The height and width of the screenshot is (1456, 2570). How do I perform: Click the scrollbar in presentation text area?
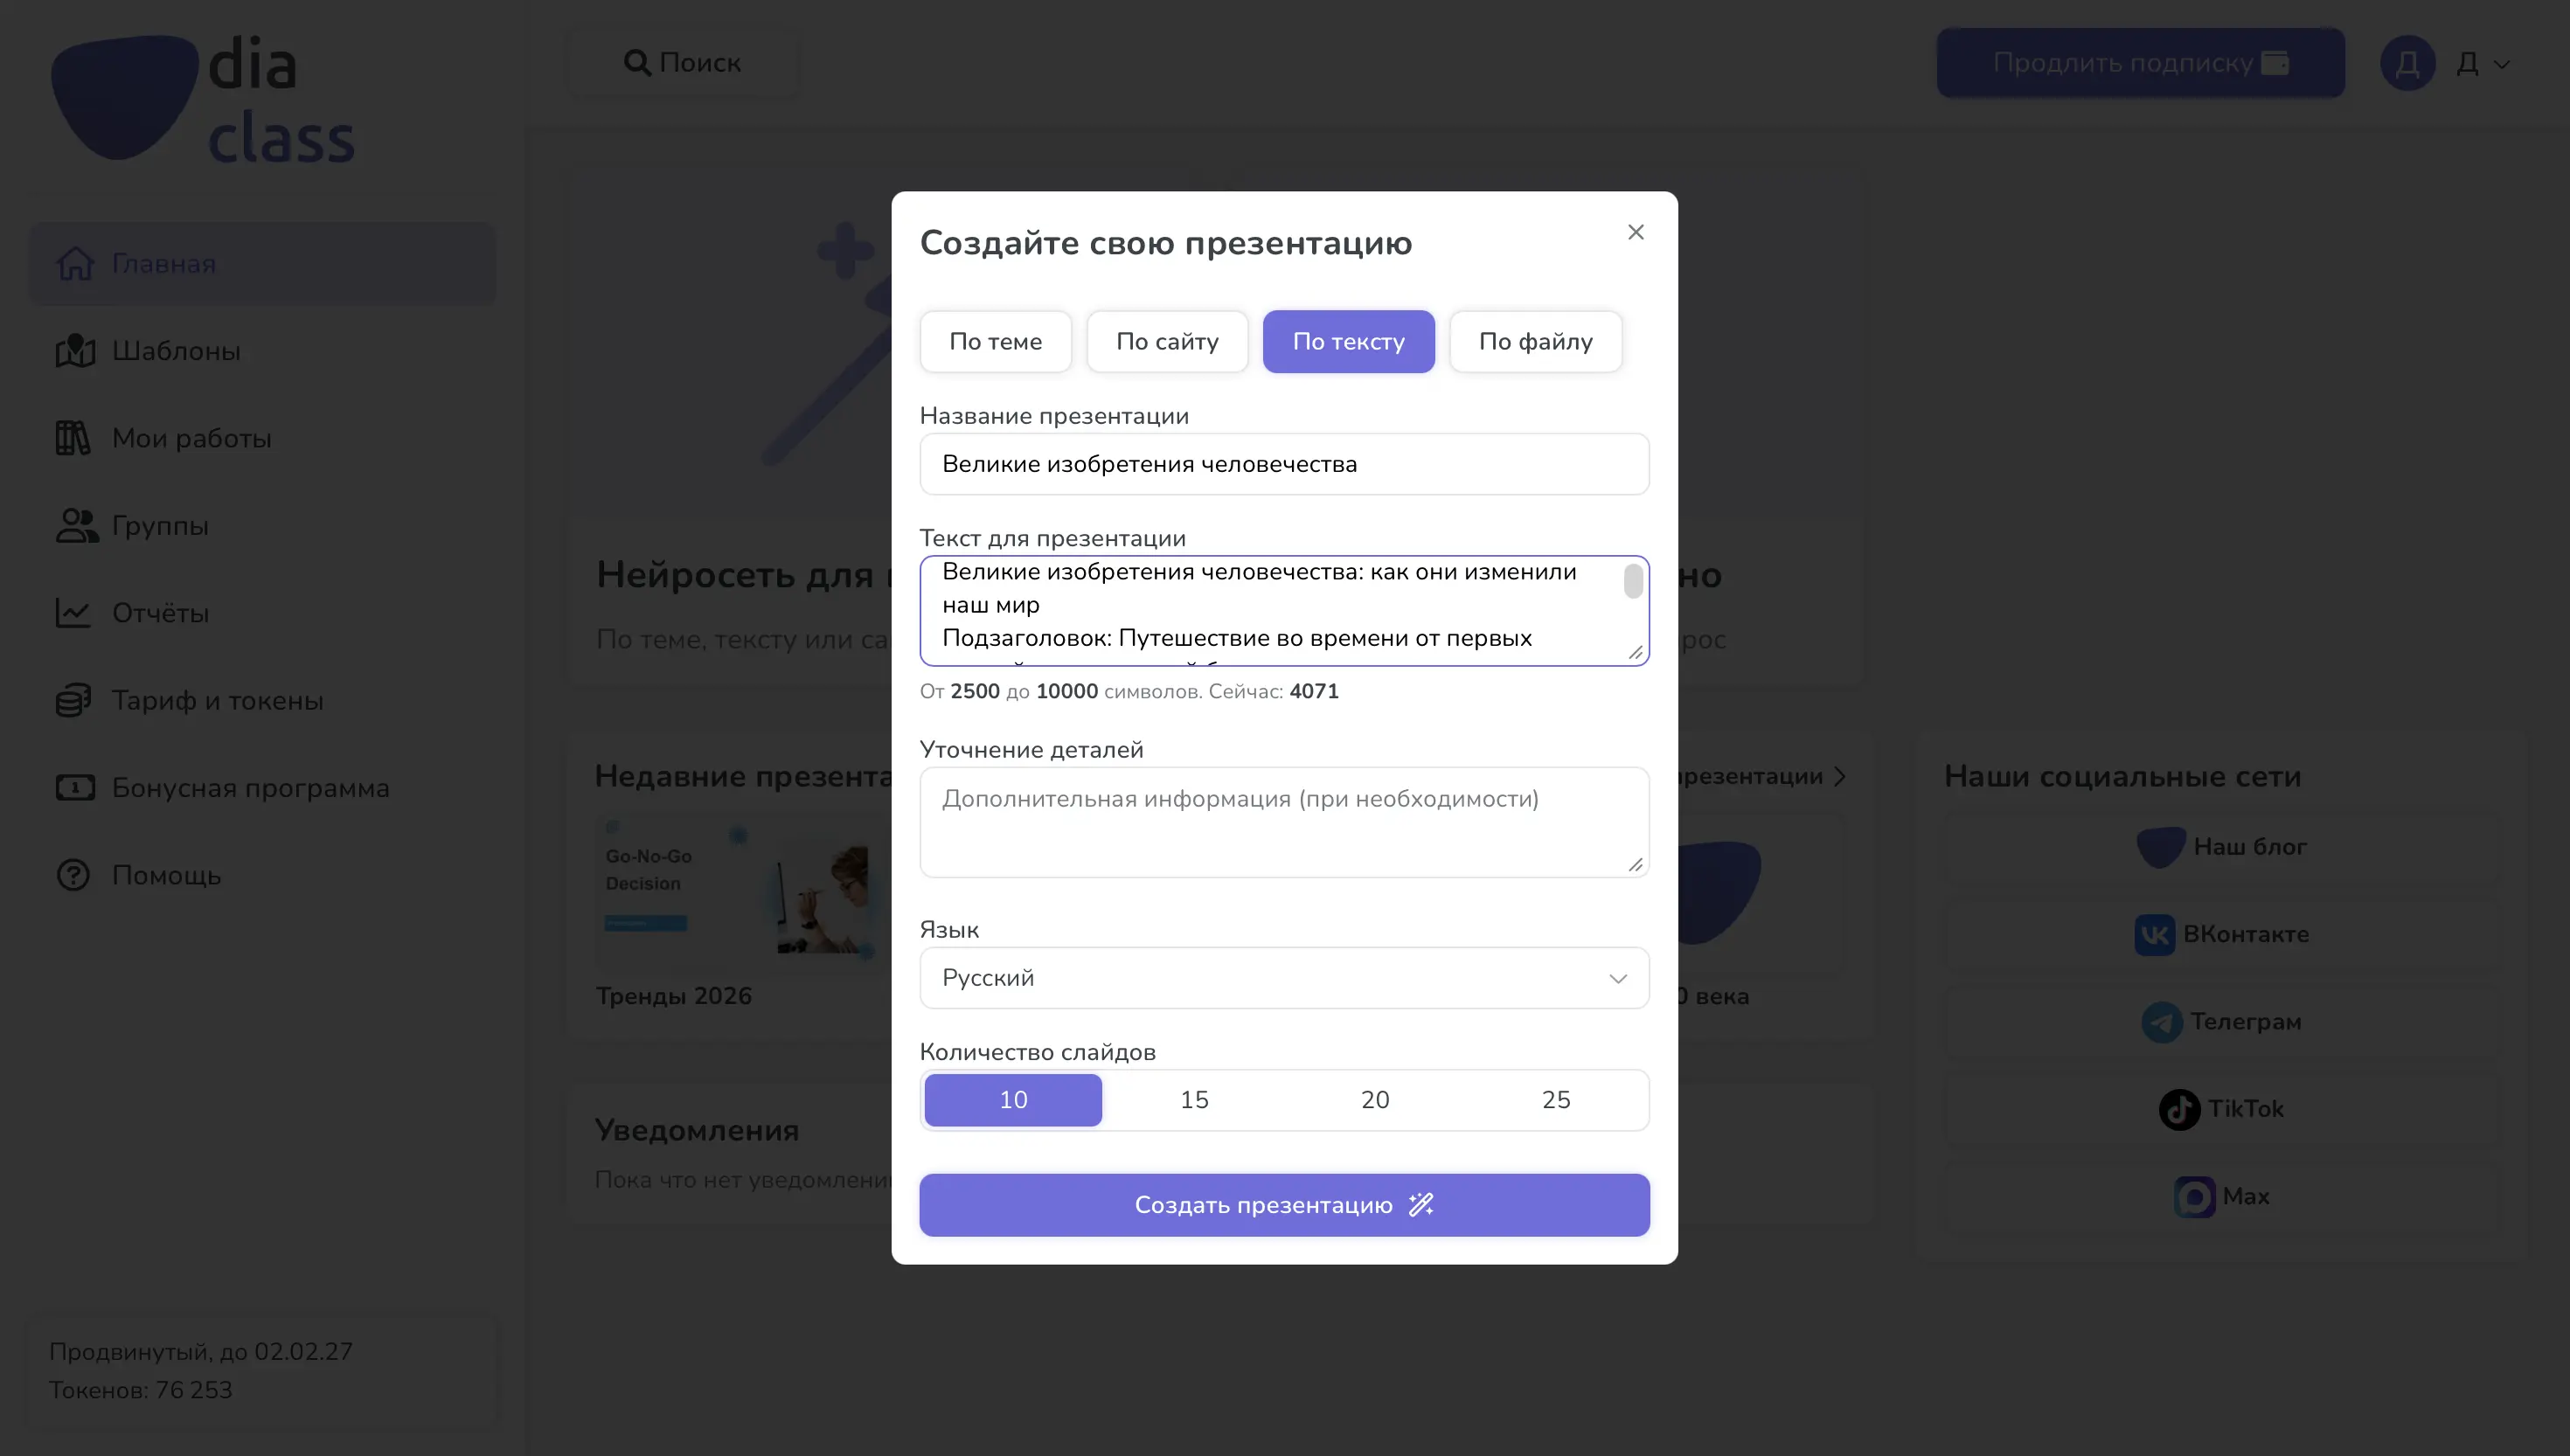coord(1633,582)
